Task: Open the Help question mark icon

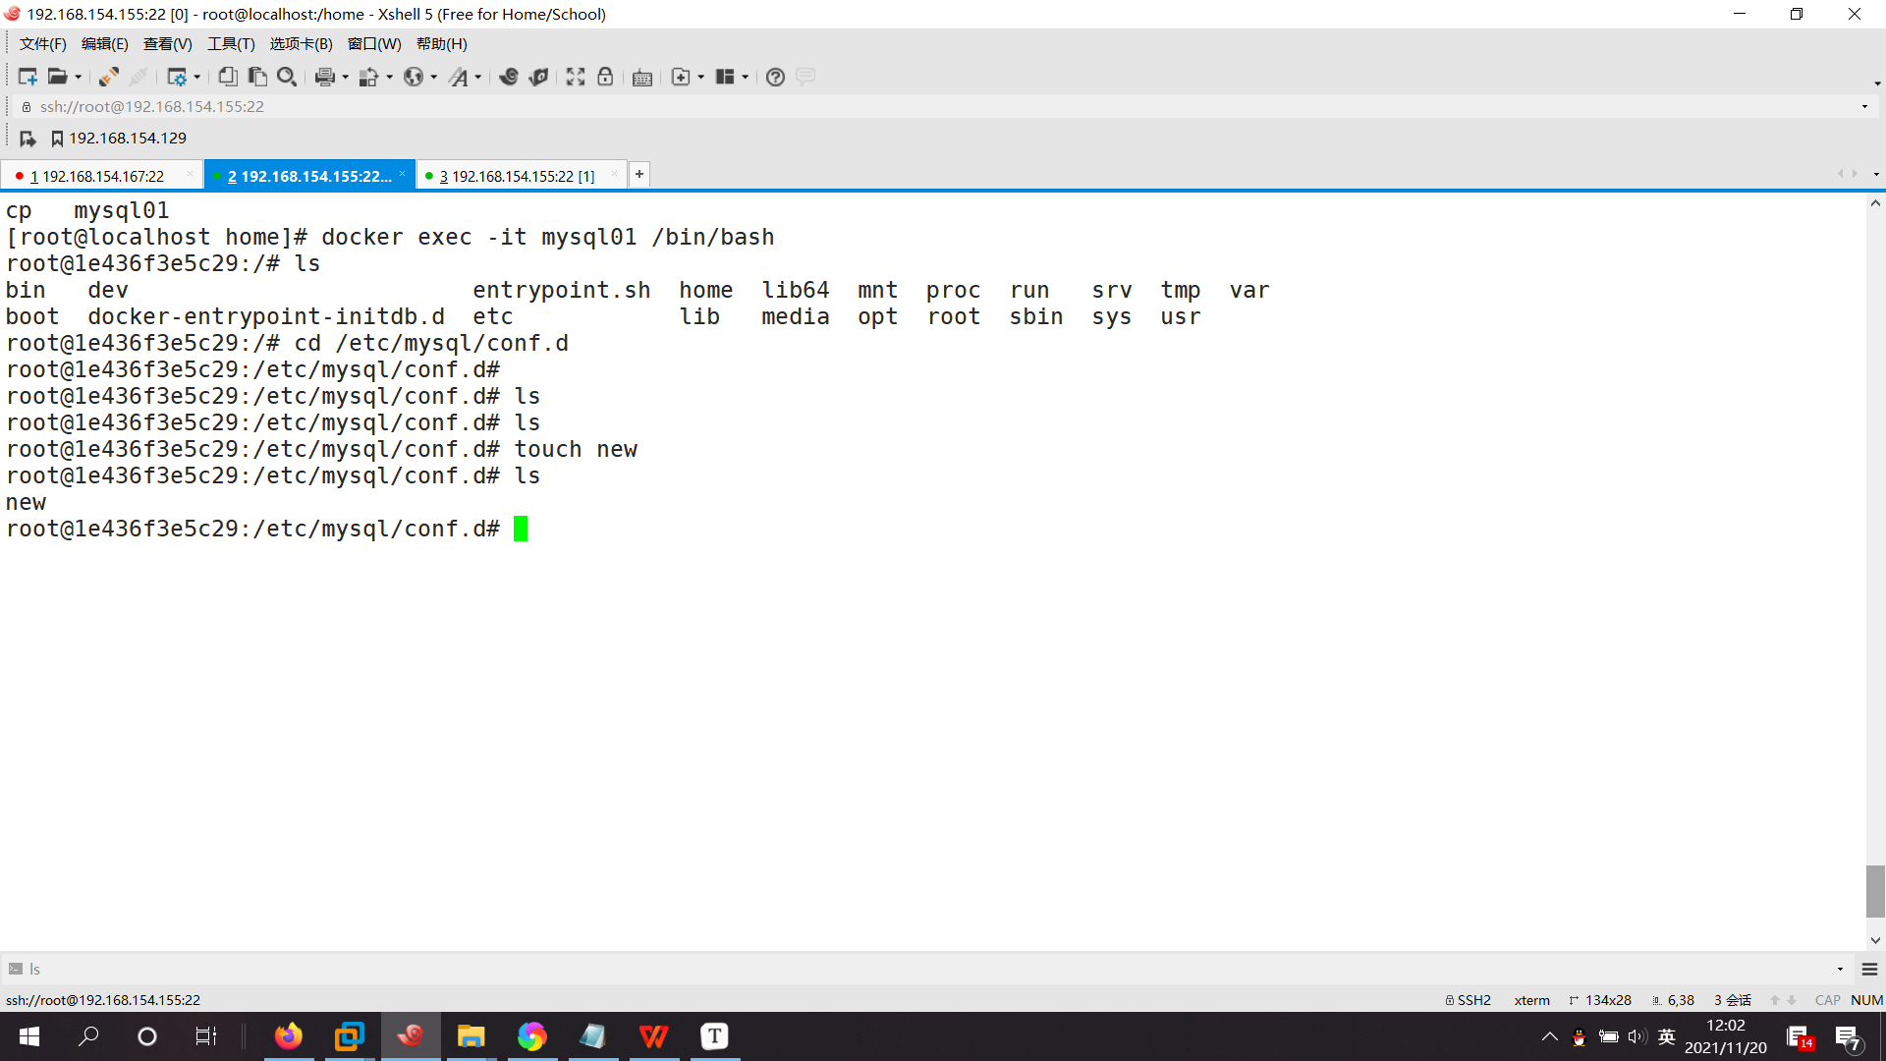Action: point(775,77)
